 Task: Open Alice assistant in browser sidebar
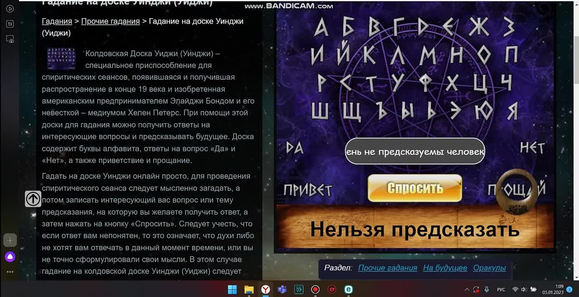click(10, 257)
